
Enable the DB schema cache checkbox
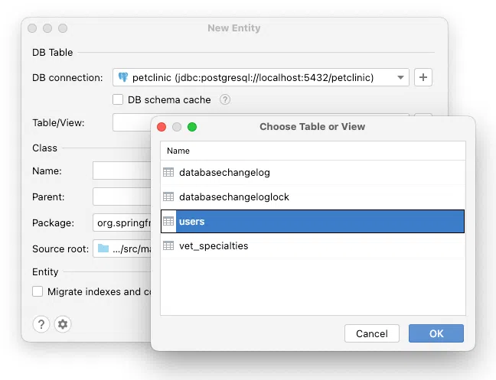(118, 99)
